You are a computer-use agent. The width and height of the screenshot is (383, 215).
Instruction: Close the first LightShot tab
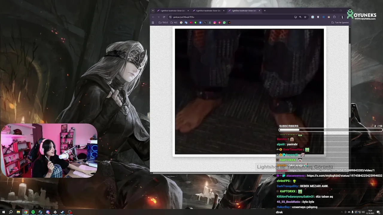point(188,10)
